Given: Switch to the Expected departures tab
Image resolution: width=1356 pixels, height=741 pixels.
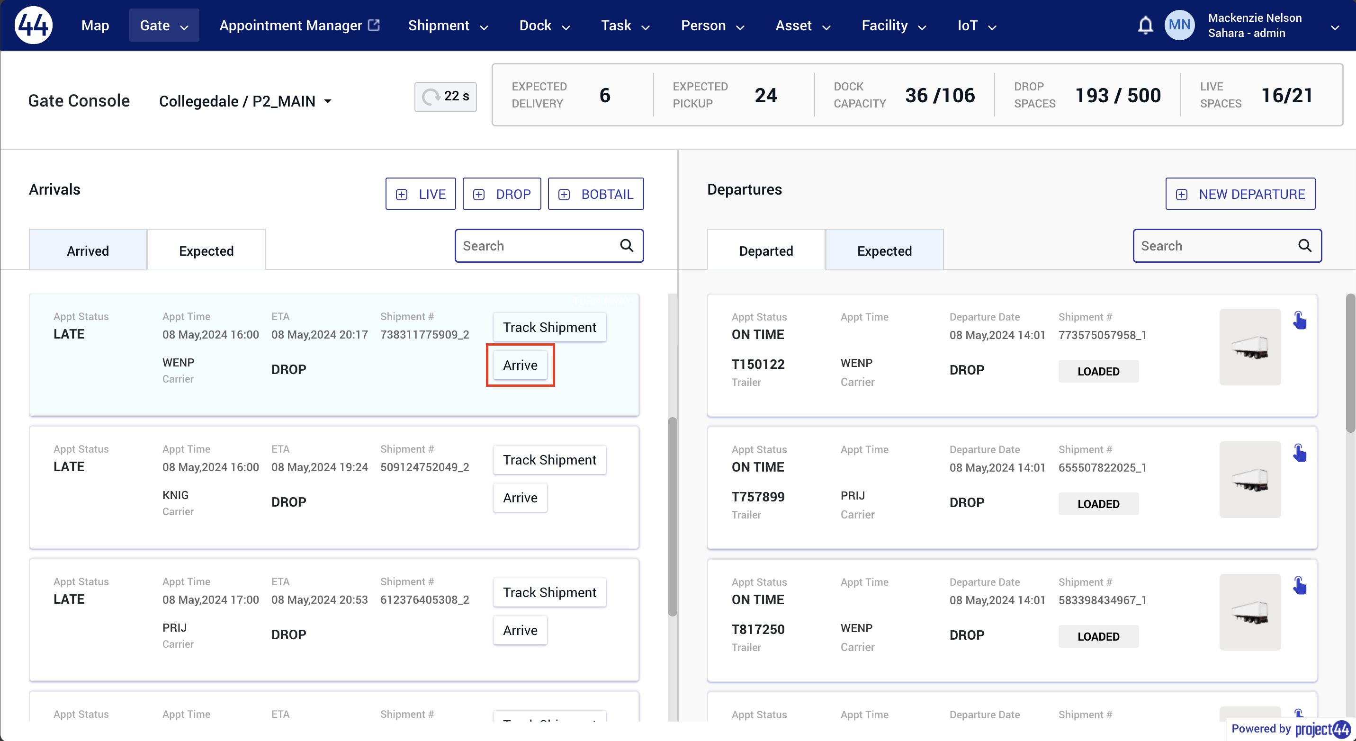Looking at the screenshot, I should click(x=884, y=250).
